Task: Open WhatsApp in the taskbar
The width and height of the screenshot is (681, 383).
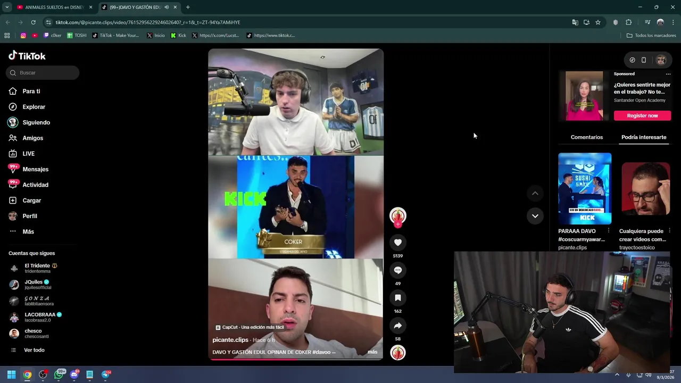Action: (59, 374)
